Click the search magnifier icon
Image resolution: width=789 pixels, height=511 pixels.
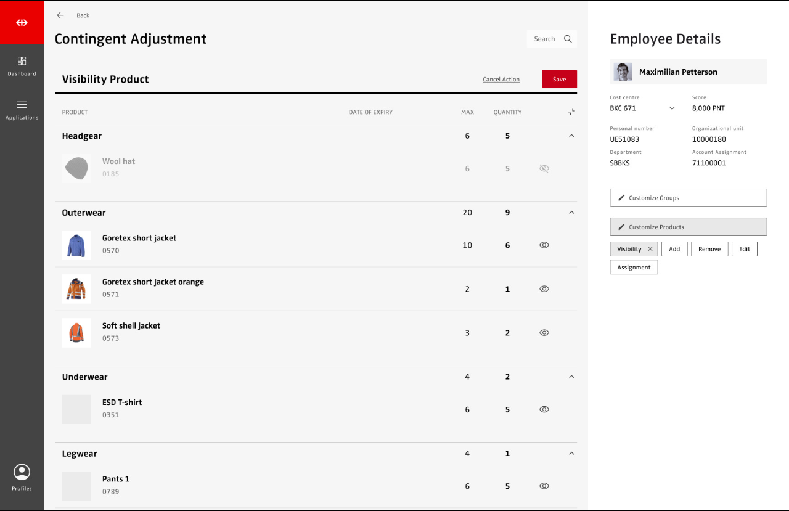pos(568,39)
